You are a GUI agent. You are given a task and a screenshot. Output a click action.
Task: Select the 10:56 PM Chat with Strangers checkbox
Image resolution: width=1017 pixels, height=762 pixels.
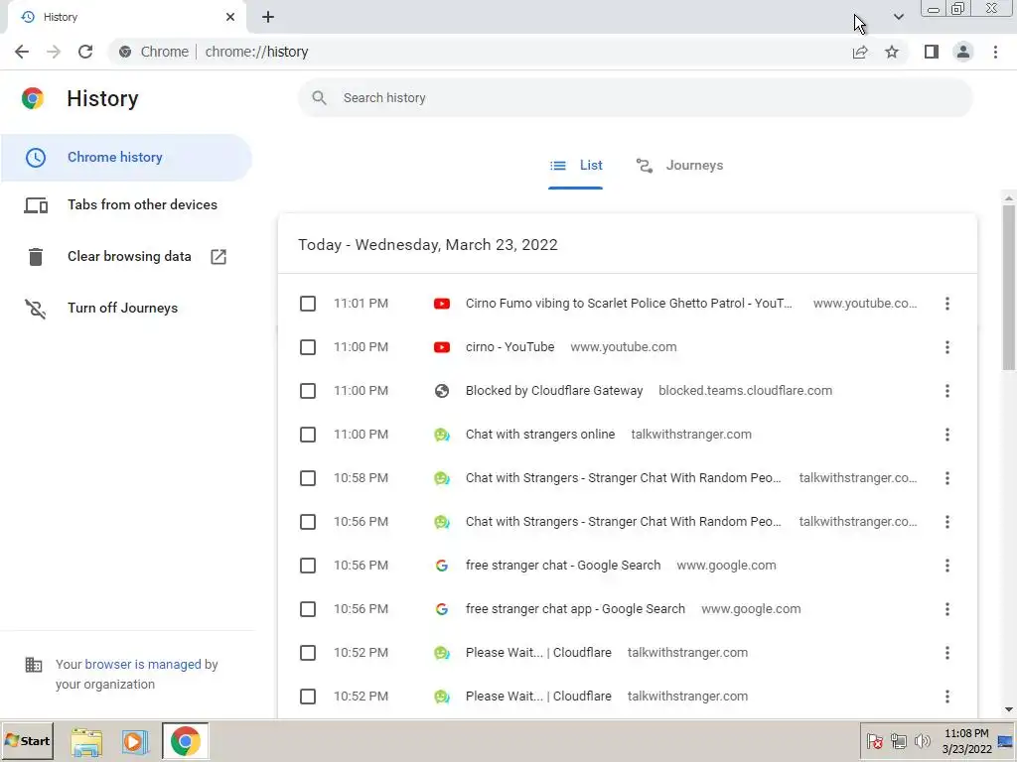(x=308, y=522)
